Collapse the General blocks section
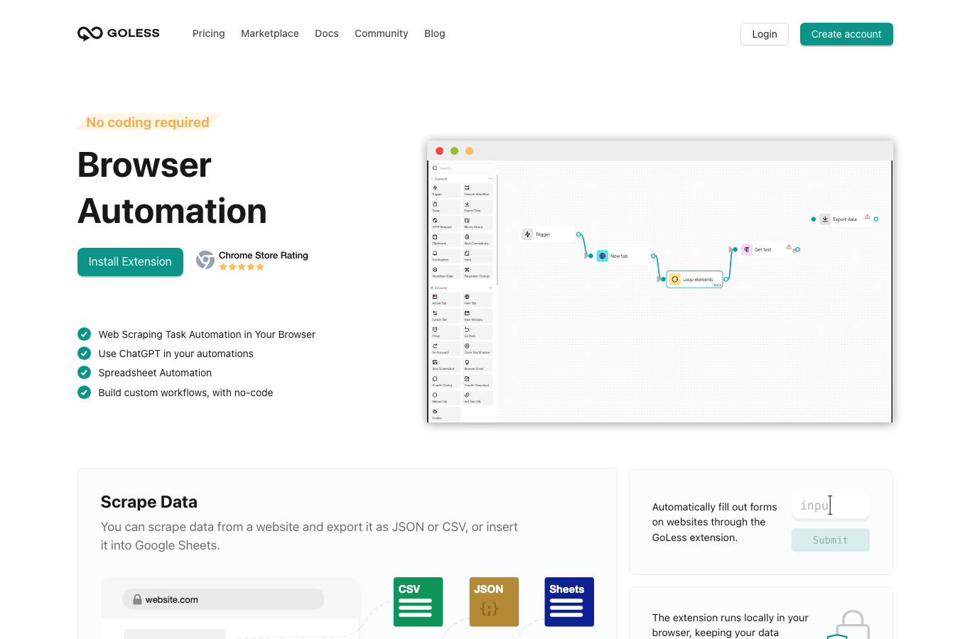 point(490,179)
